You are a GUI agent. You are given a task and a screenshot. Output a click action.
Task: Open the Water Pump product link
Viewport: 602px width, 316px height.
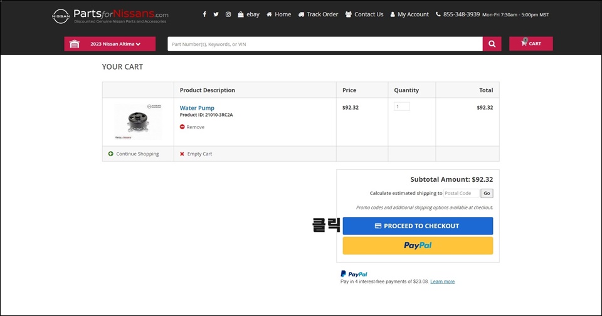pyautogui.click(x=197, y=108)
